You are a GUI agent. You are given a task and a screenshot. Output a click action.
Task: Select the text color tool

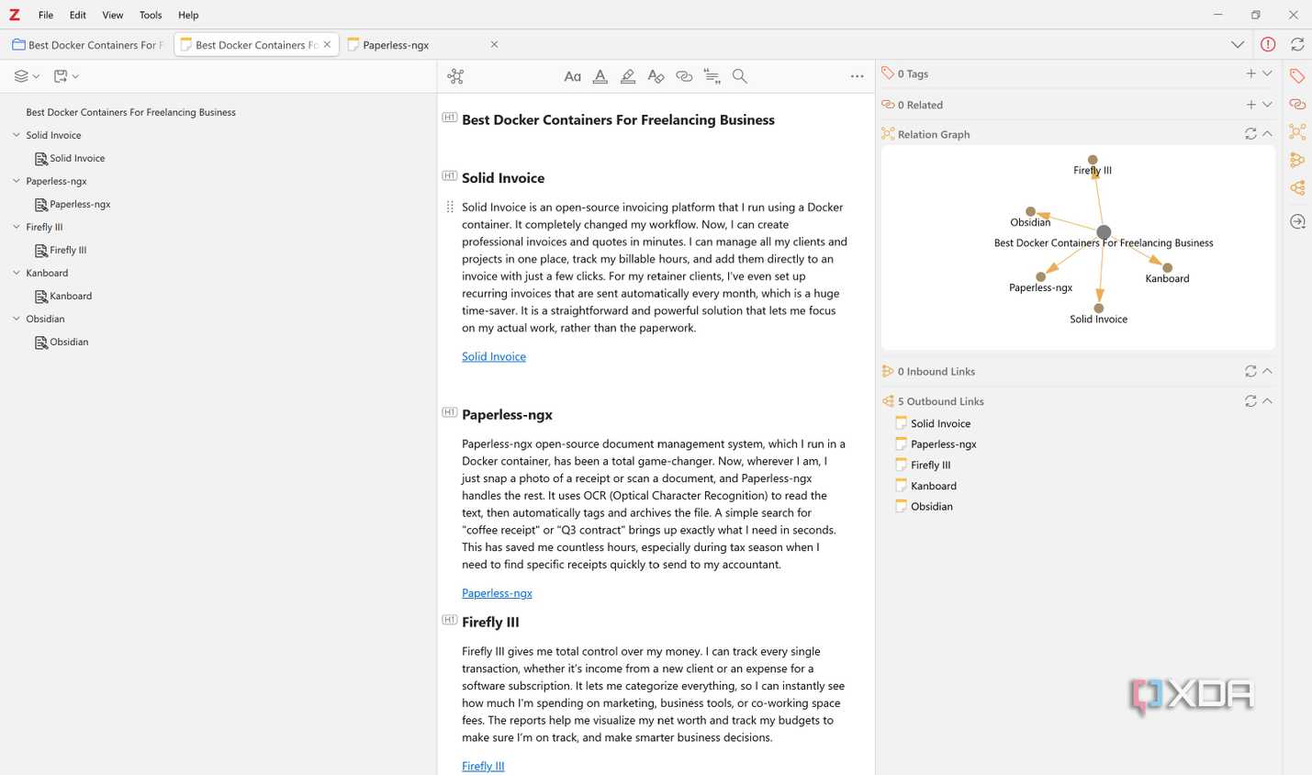[x=600, y=76]
